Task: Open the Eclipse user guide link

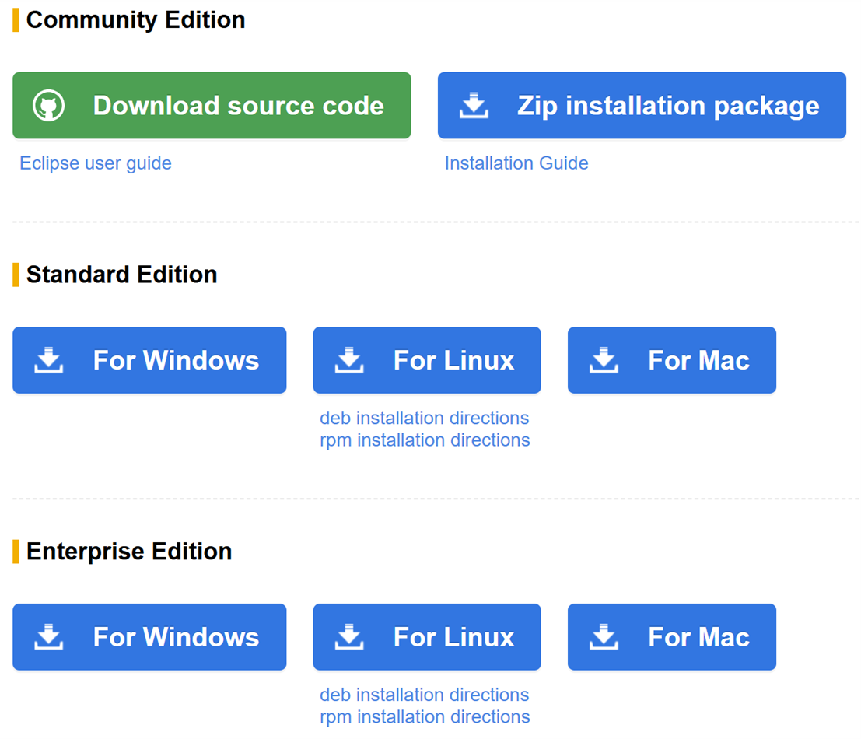Action: point(96,163)
